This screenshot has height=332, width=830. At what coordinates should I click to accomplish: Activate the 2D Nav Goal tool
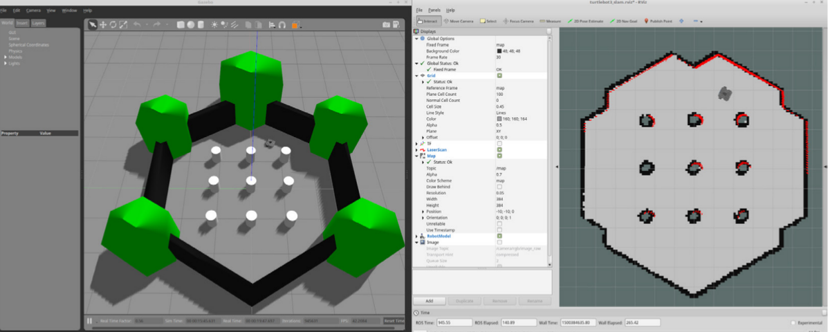coord(627,21)
